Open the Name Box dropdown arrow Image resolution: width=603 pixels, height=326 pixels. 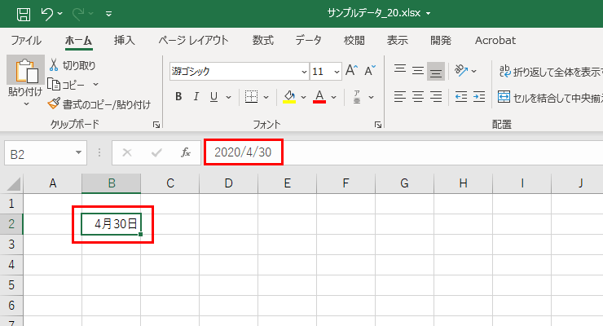pyautogui.click(x=78, y=152)
